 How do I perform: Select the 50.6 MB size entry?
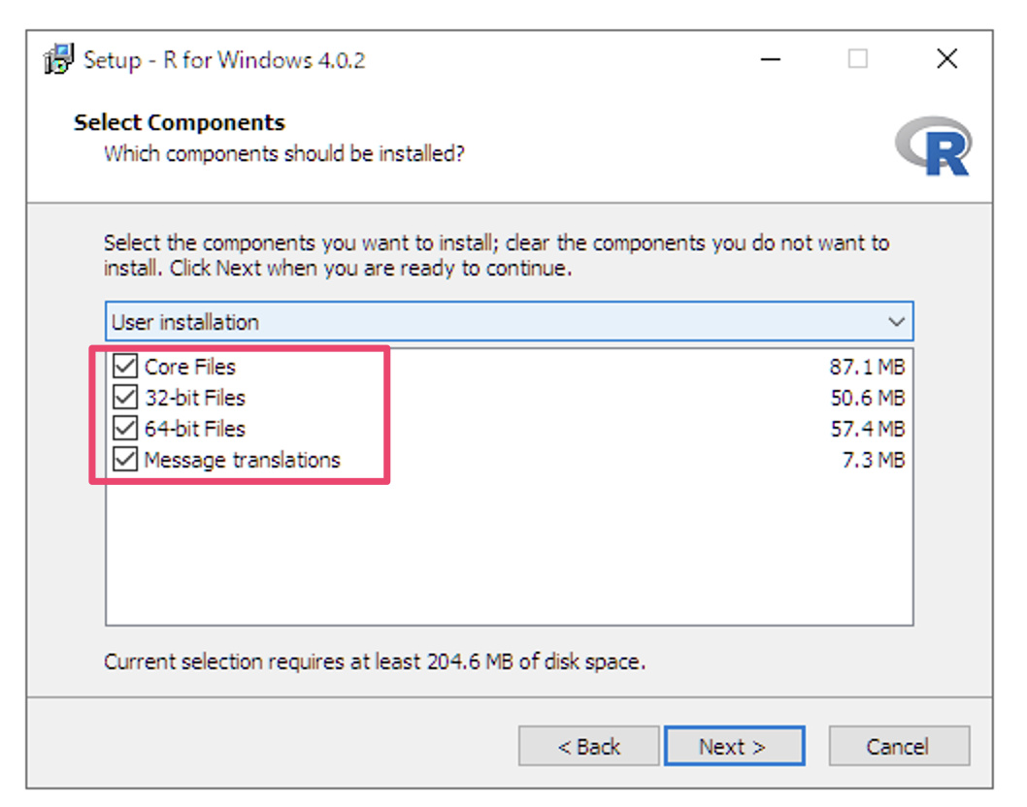pos(866,398)
